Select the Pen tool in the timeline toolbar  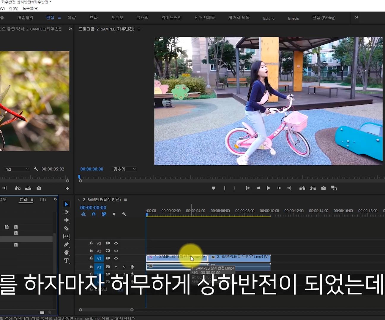point(67,244)
